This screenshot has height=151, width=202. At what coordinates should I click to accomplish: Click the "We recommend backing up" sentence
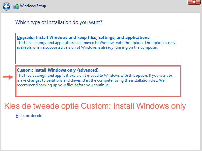62,85
